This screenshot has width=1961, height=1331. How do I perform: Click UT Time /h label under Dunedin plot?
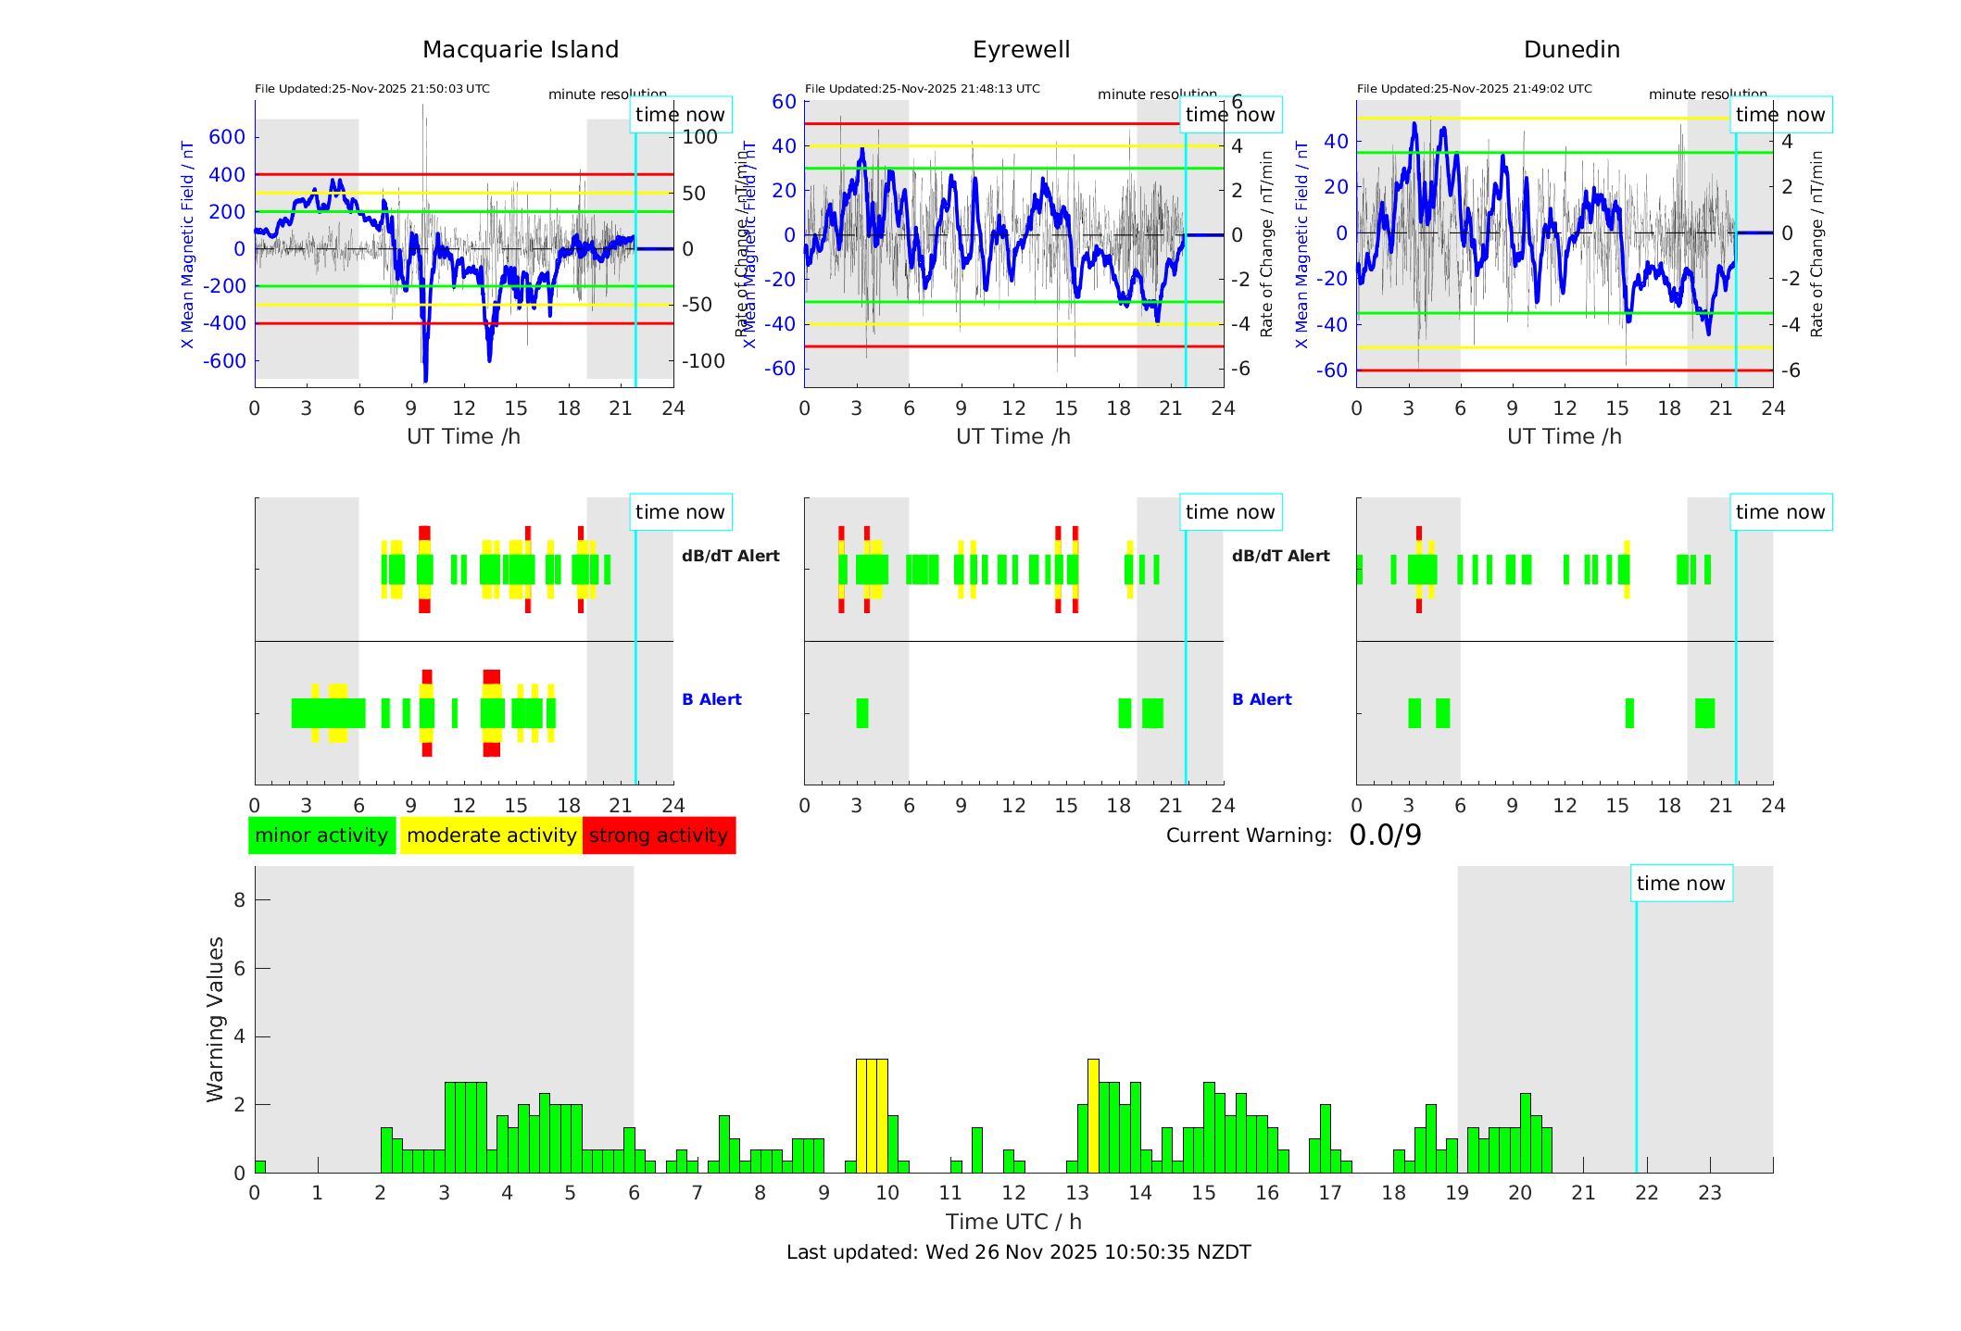(x=1564, y=436)
